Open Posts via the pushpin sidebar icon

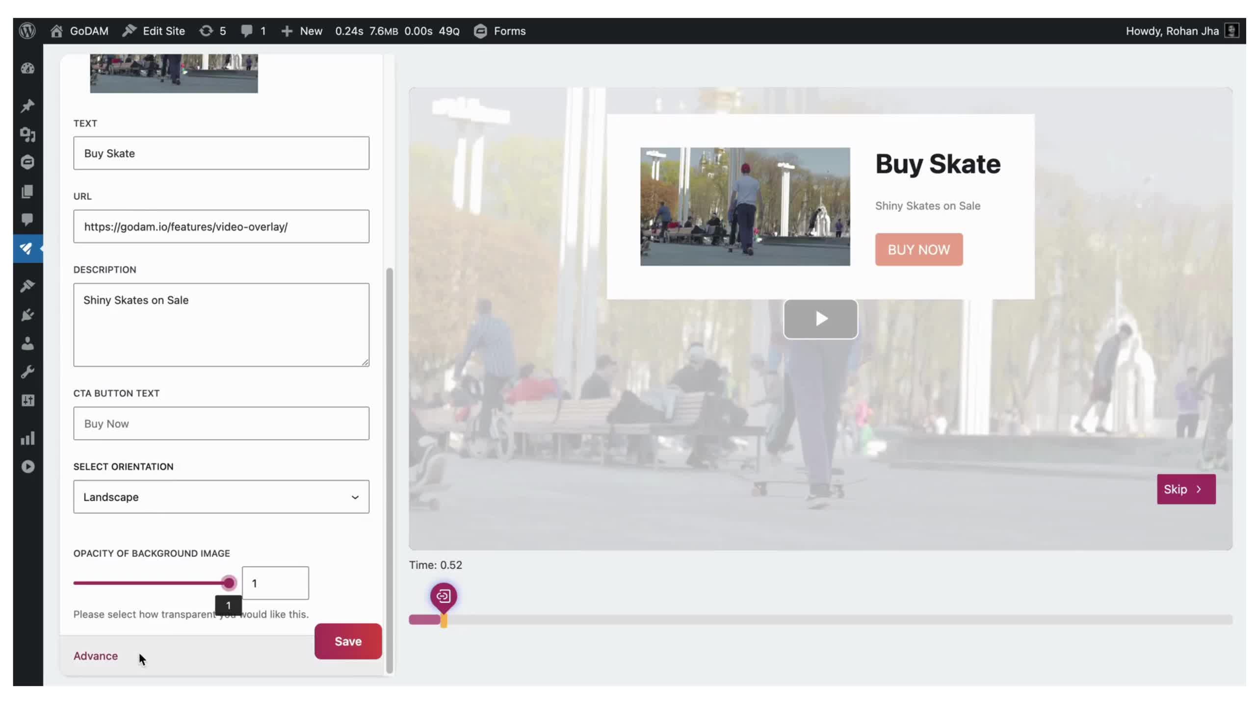(x=27, y=105)
